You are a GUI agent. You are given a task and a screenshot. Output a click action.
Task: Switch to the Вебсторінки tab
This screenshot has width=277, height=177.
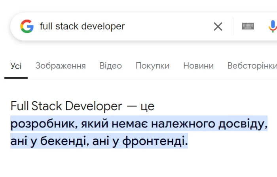(x=252, y=66)
